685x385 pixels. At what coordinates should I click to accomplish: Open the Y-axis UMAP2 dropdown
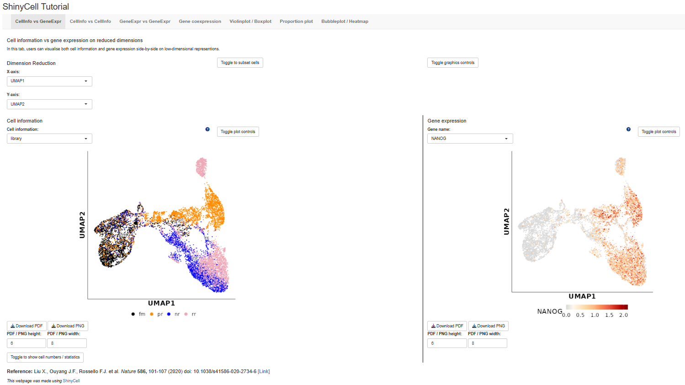pos(49,104)
